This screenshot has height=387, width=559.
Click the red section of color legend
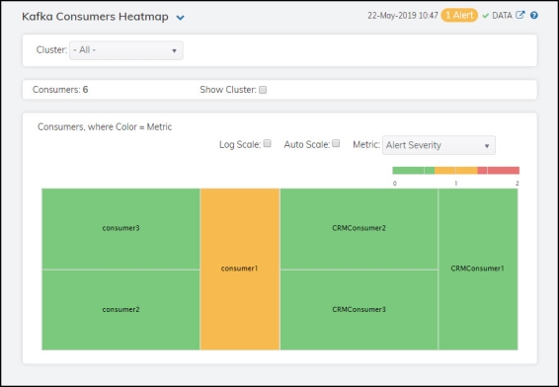point(499,171)
